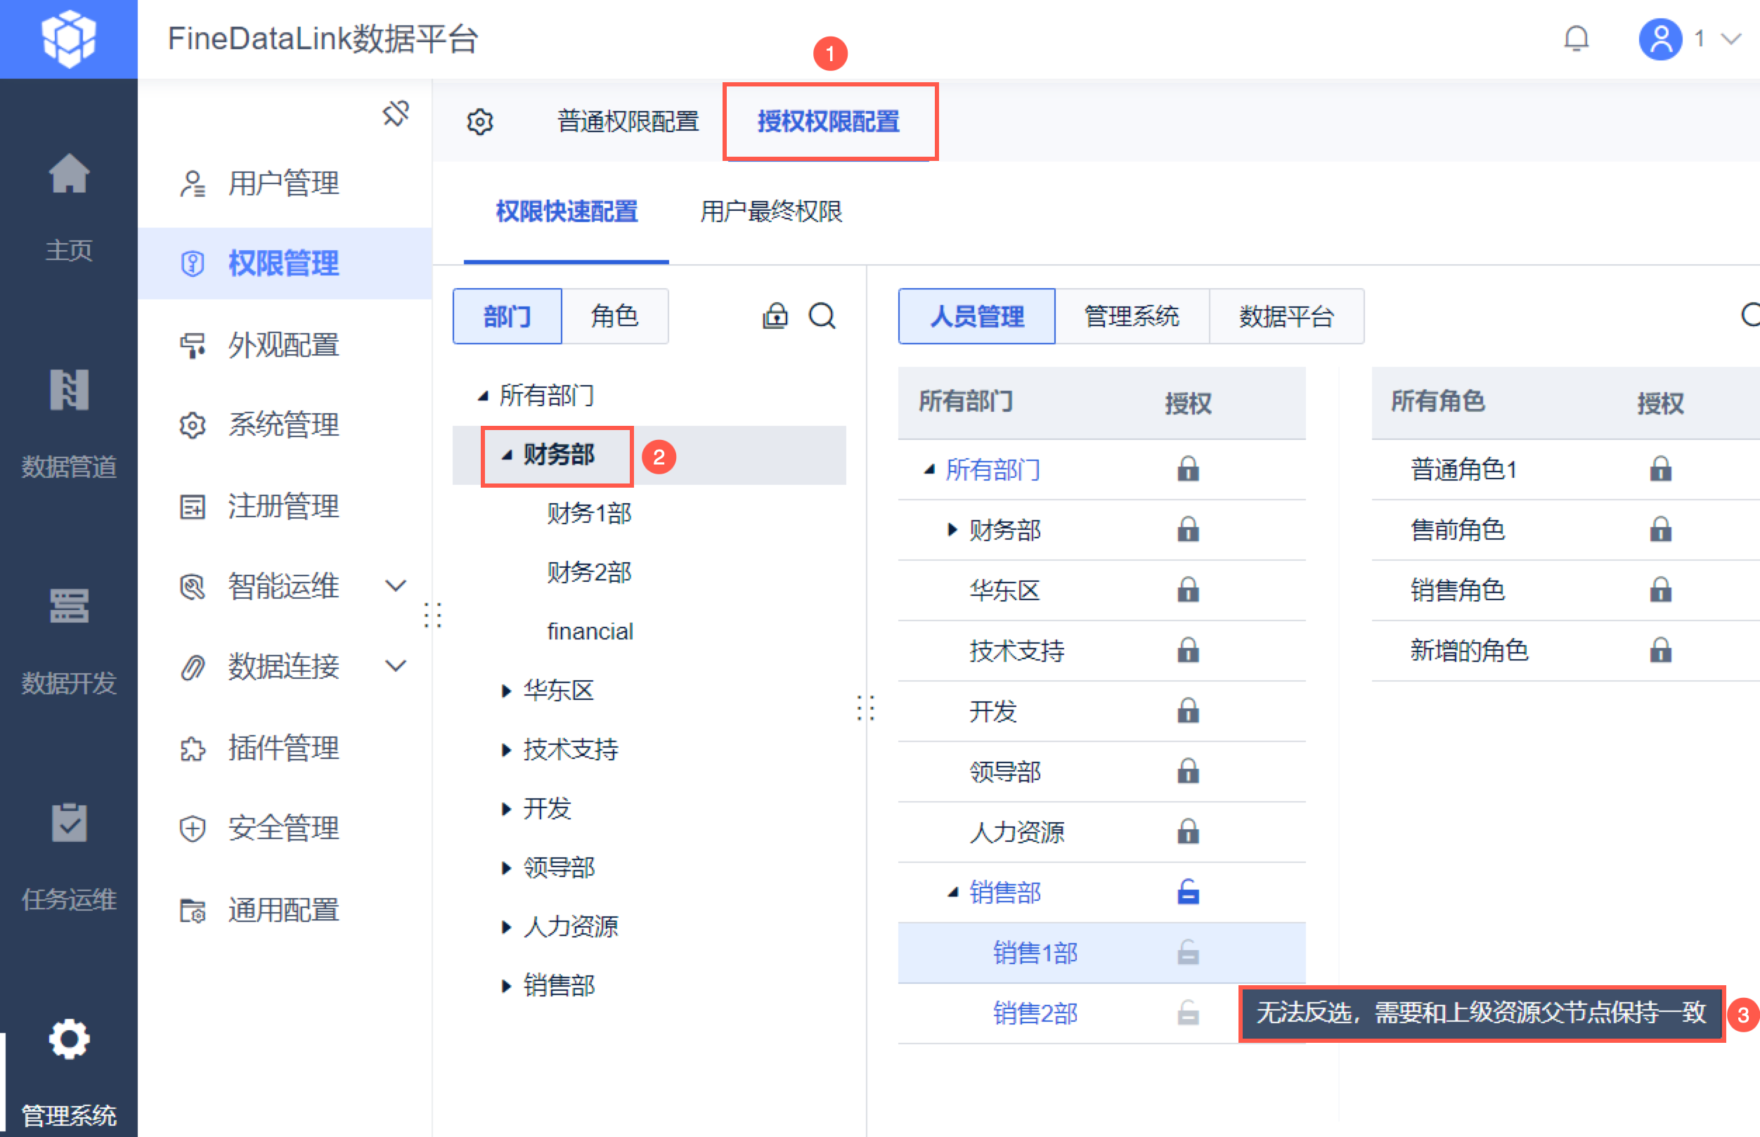Toggle authorization lock for 售前角色
The width and height of the screenshot is (1760, 1137).
click(x=1659, y=529)
